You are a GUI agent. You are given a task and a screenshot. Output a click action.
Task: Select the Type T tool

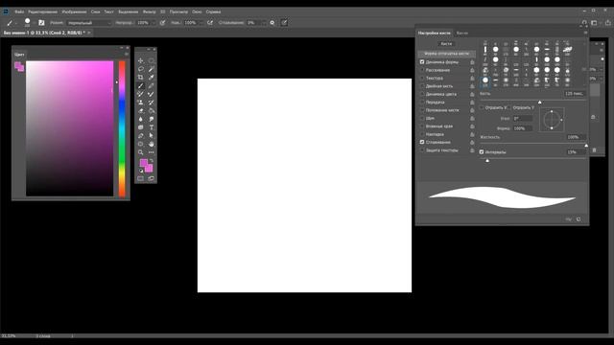point(152,127)
